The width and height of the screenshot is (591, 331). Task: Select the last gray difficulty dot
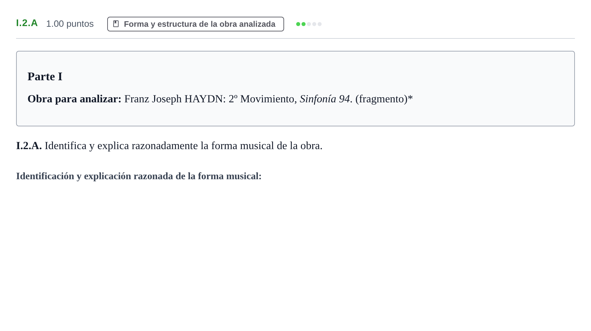click(320, 24)
